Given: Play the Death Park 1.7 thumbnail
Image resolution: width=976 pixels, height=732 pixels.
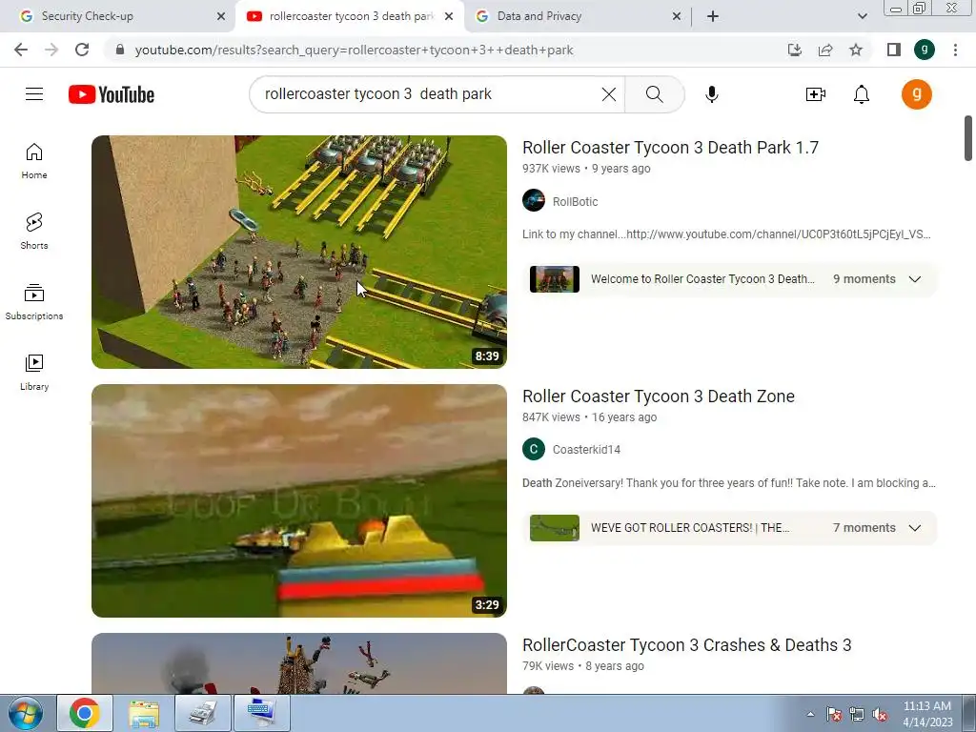Looking at the screenshot, I should 299,252.
